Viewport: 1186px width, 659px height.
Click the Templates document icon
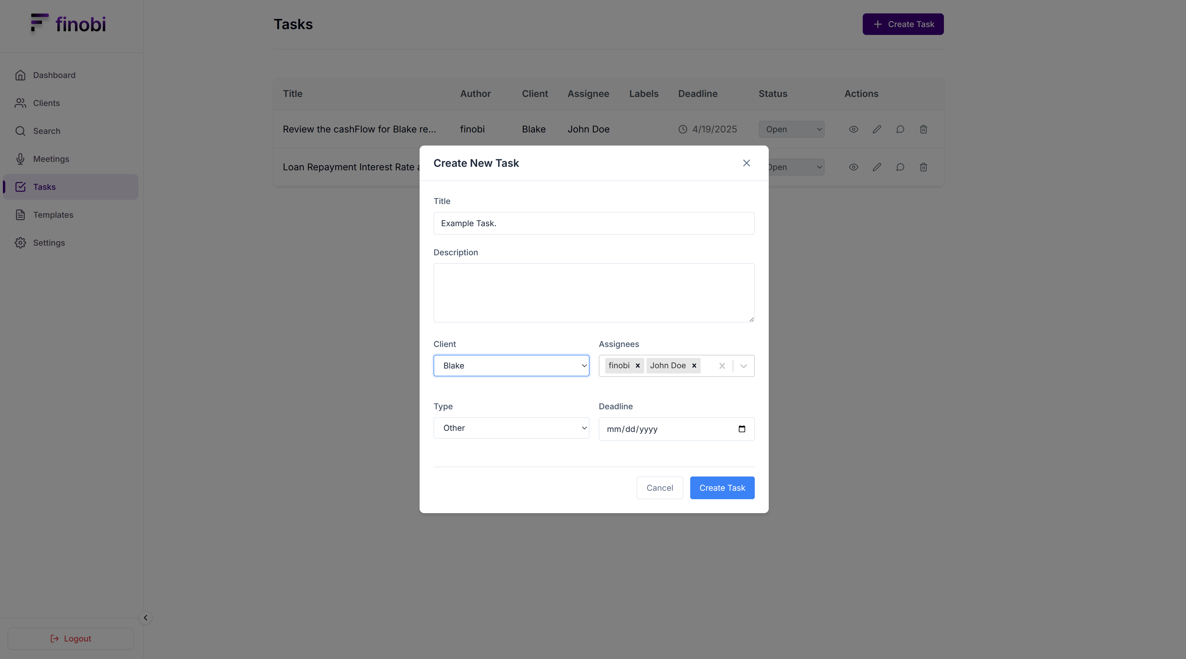20,215
